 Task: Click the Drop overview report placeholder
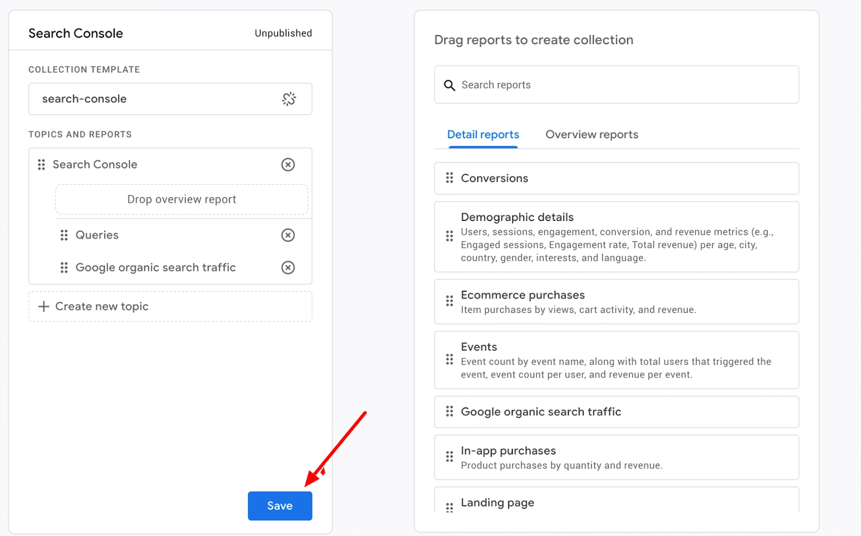click(x=181, y=199)
